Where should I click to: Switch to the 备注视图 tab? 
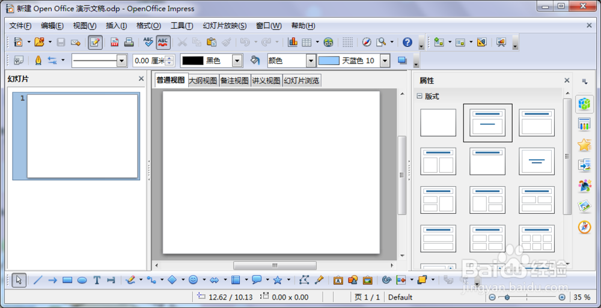tap(234, 81)
